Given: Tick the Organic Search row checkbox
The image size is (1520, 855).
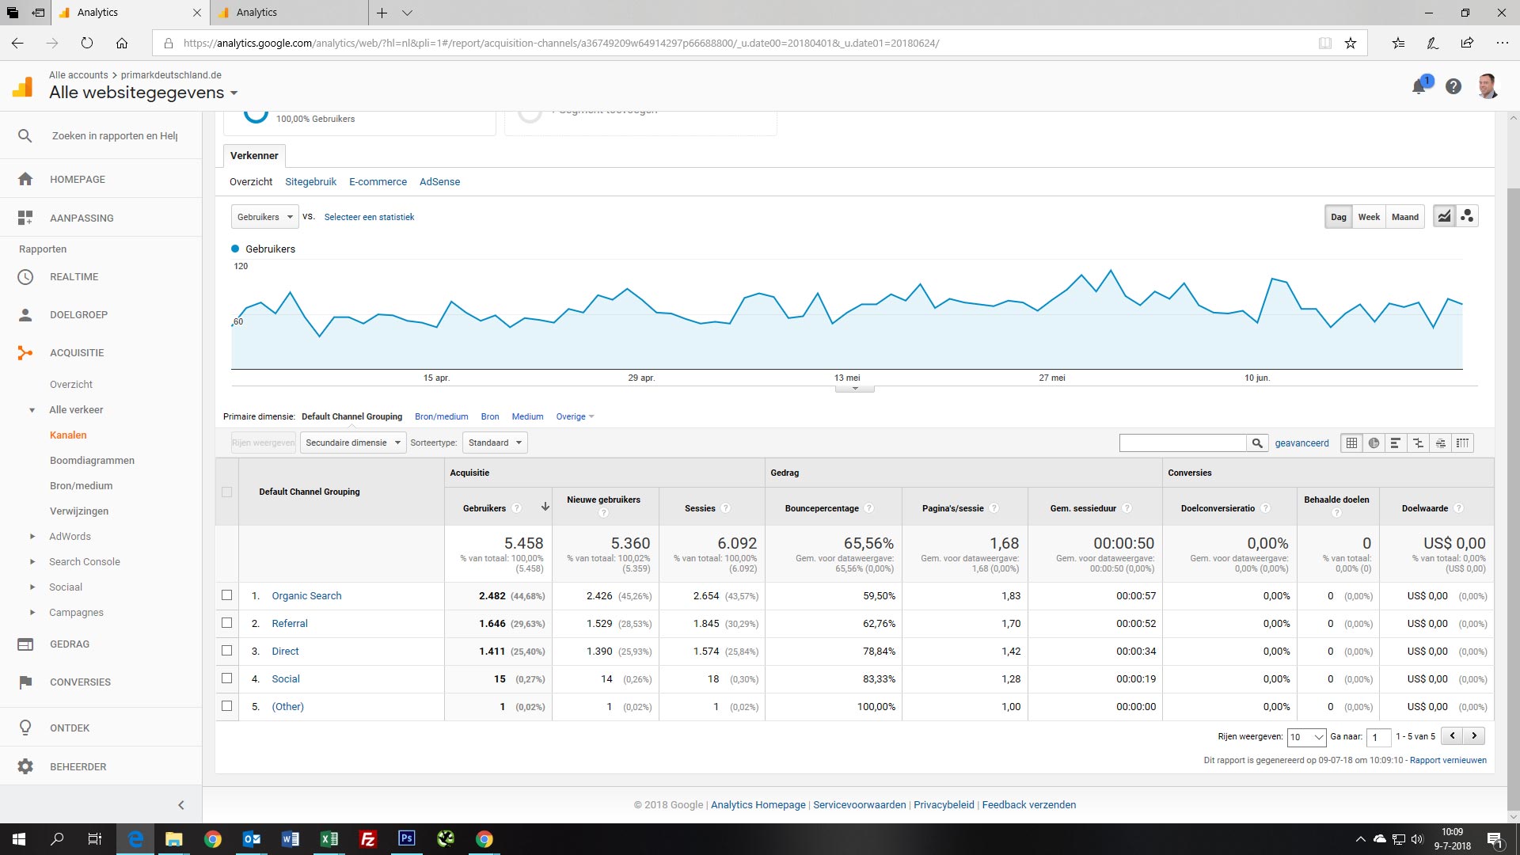Looking at the screenshot, I should (x=226, y=595).
